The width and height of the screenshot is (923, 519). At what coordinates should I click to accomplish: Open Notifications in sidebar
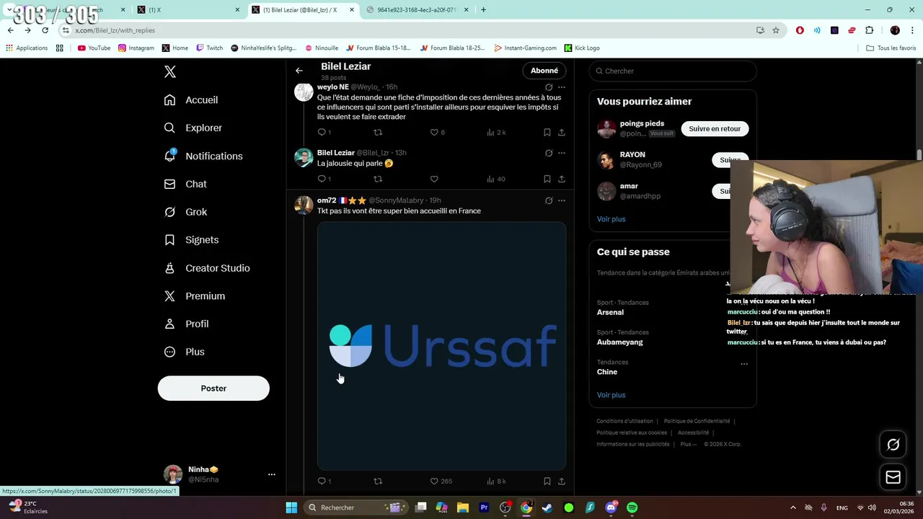coord(203,156)
